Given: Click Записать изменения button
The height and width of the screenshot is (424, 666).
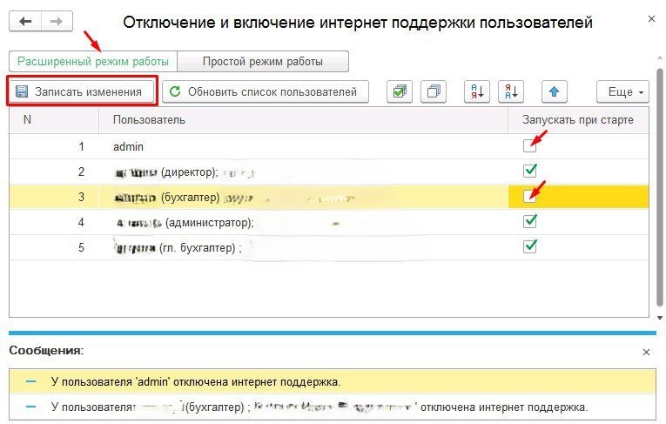Looking at the screenshot, I should [83, 91].
